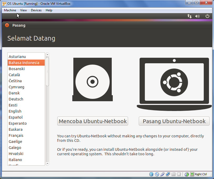Click the virtualization chip status icon
Image resolution: width=214 pixels, height=179 pixels.
pyautogui.click(x=179, y=174)
